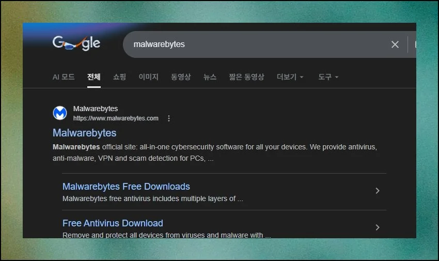Switch to the 뉴스 tab

[210, 77]
